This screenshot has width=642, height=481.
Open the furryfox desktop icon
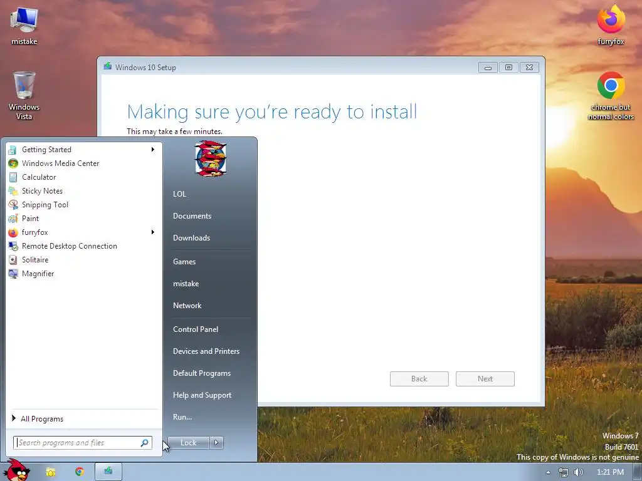611,24
